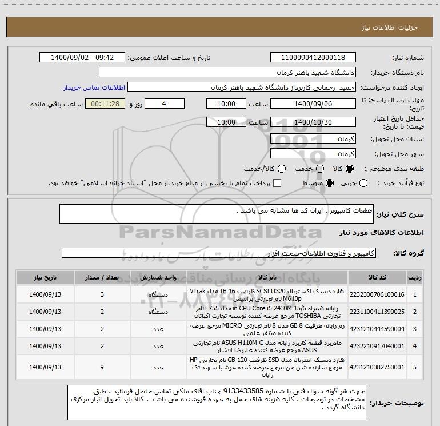Select the خدمت radio button
This screenshot has width=440, height=426.
[320, 169]
